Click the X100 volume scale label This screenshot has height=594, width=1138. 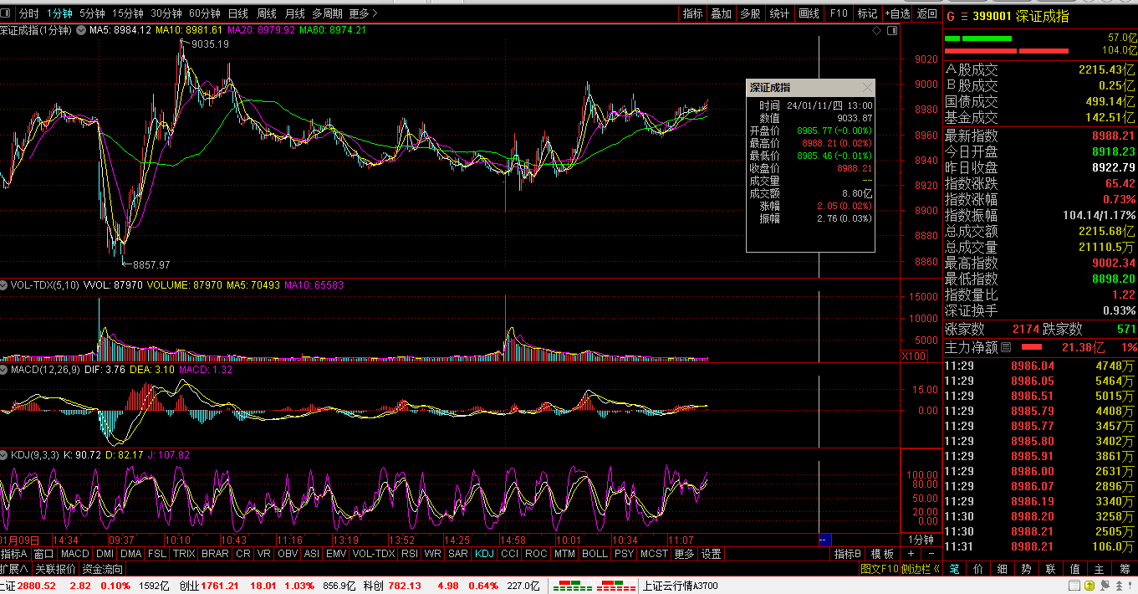coord(913,356)
